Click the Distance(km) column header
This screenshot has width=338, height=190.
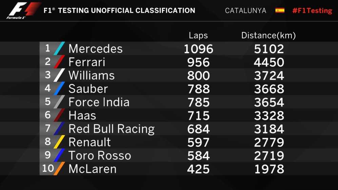268,36
